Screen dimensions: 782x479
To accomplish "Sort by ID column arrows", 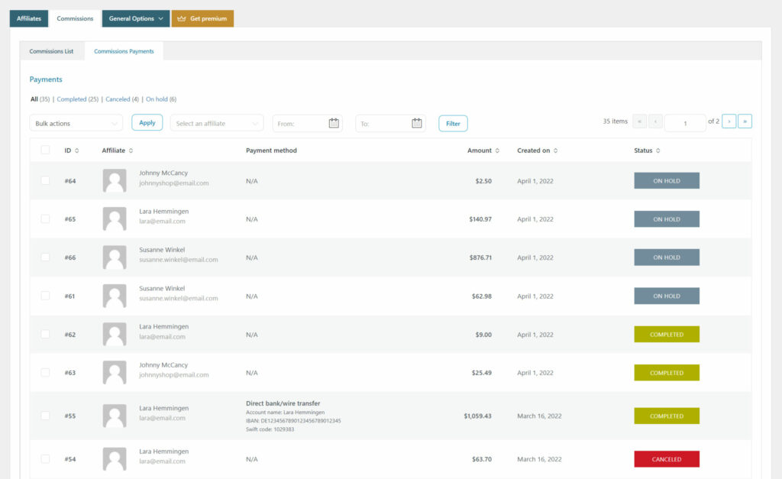I will (76, 150).
